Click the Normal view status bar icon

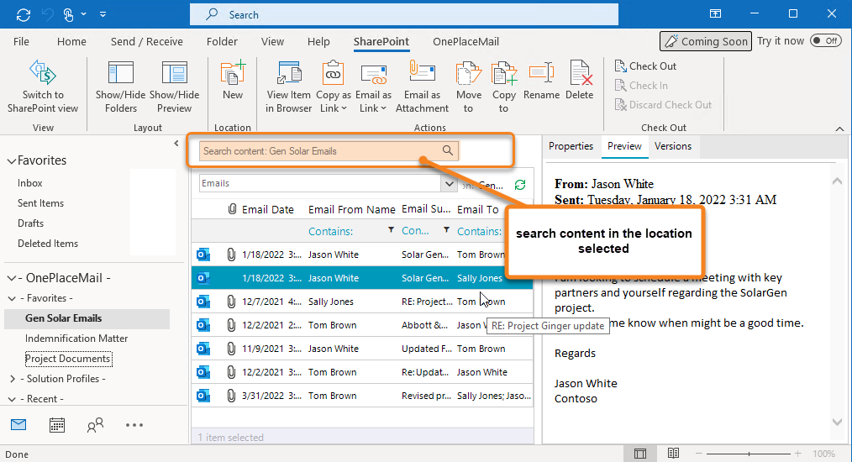point(640,454)
